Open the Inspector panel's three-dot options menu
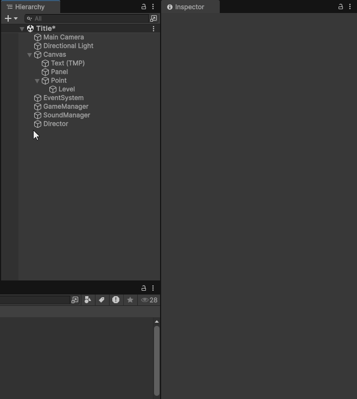This screenshot has width=357, height=399. point(350,7)
